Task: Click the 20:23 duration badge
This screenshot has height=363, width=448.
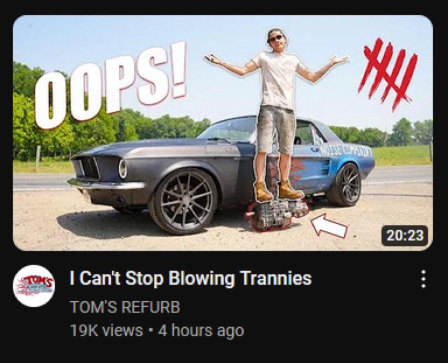Action: (x=404, y=236)
